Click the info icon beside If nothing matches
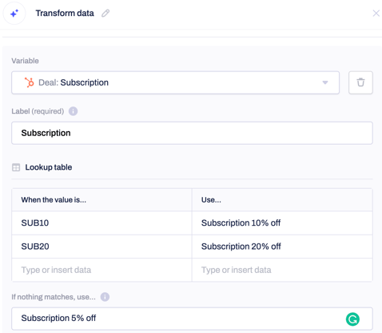 [105, 297]
